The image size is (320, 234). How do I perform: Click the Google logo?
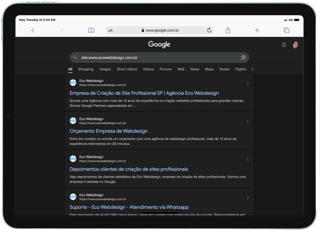coord(159,44)
